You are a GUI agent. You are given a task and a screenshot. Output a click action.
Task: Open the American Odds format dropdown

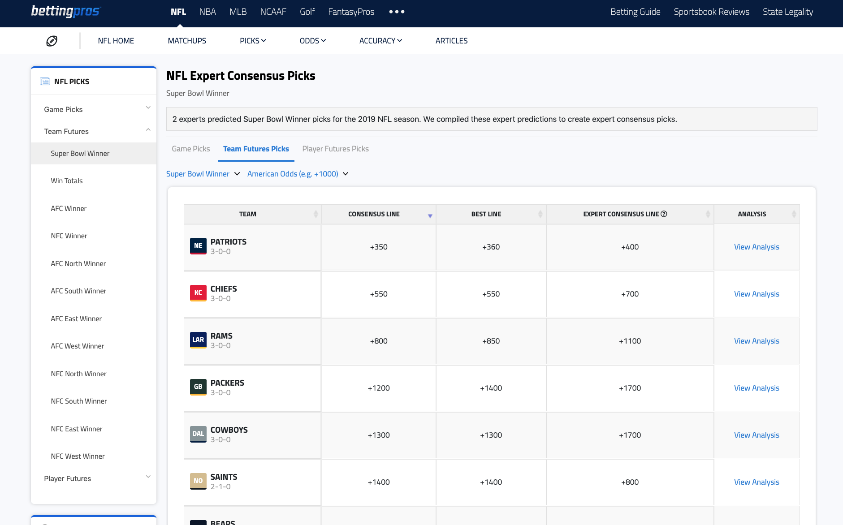298,174
